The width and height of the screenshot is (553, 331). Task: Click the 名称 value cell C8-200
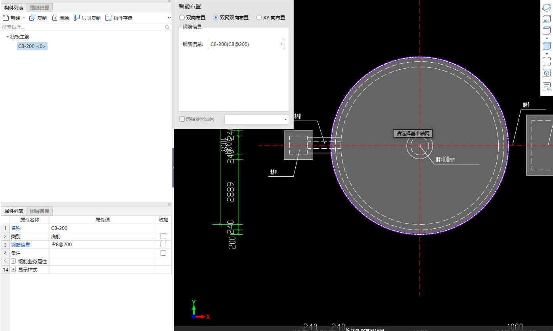(102, 228)
